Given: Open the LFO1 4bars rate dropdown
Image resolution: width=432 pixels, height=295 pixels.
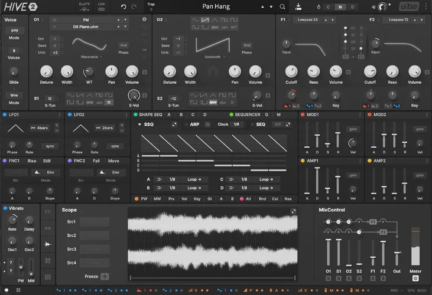Looking at the screenshot, I should (43, 127).
